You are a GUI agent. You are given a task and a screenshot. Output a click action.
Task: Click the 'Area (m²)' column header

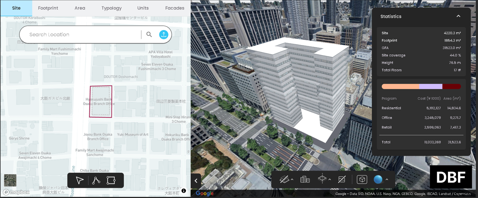452,98
